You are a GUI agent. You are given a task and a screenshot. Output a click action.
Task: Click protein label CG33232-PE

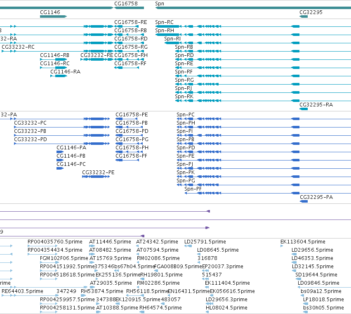coord(98,172)
